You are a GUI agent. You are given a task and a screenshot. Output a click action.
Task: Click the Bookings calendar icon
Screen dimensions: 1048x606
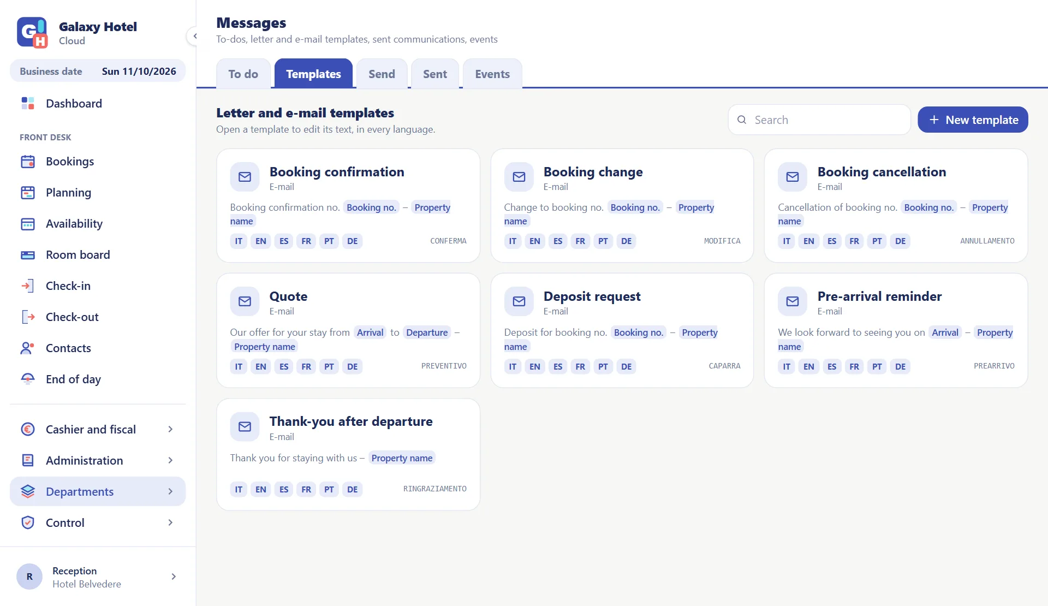(x=28, y=161)
